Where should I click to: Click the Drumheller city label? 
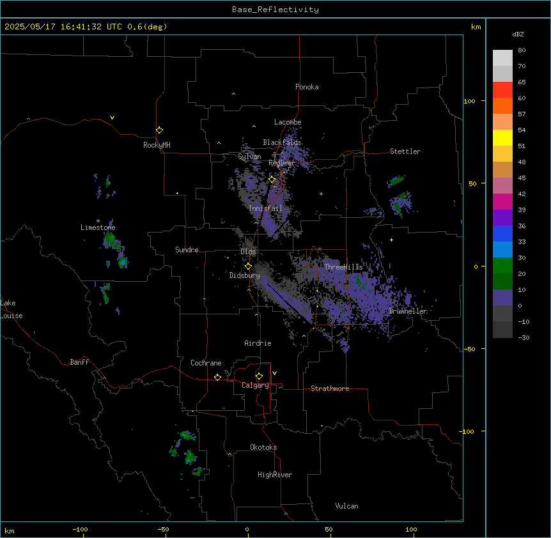408,311
